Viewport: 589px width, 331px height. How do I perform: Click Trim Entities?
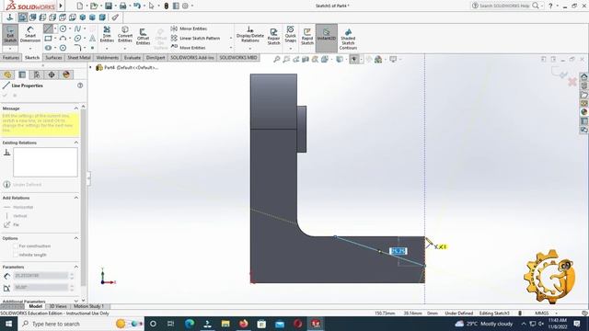click(107, 34)
